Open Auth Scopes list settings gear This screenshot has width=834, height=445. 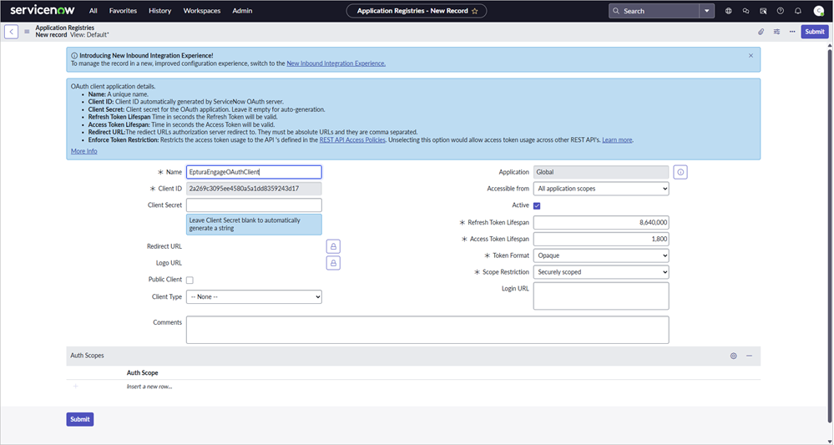tap(734, 356)
